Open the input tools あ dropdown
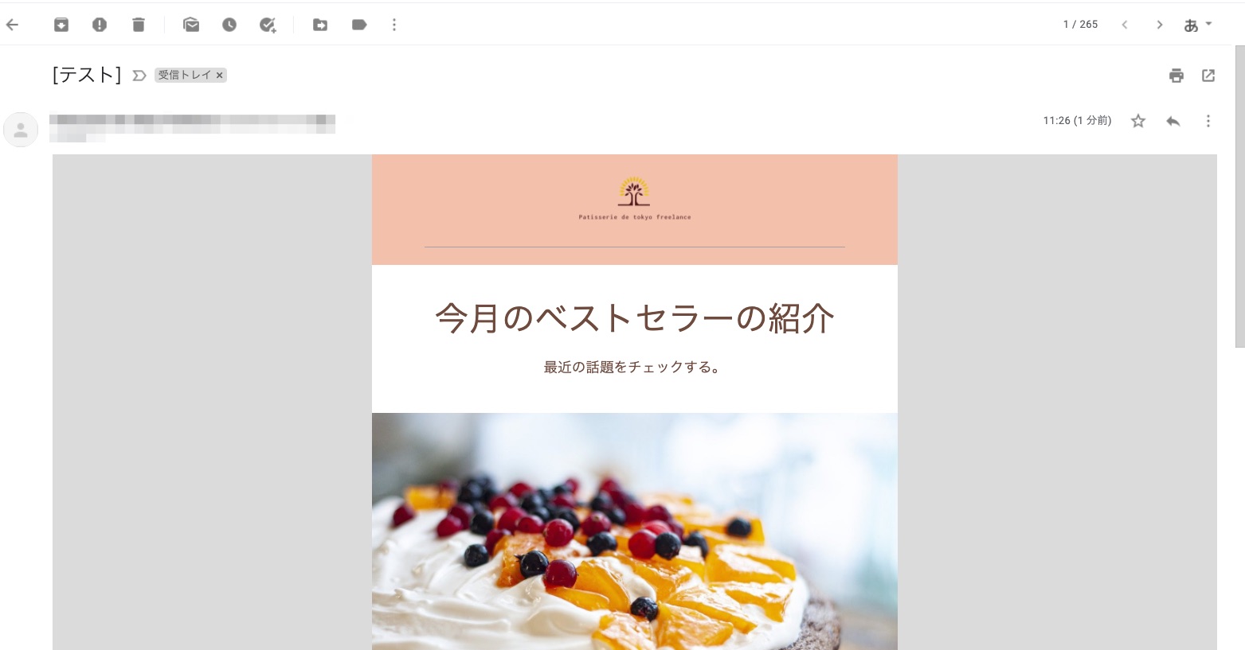Screen dimensions: 1245x650 point(1197,25)
